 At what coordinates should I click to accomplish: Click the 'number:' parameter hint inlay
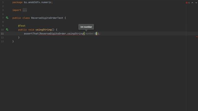click(89, 34)
